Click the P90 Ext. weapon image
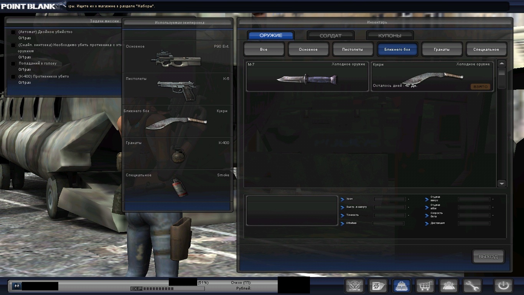Image resolution: width=524 pixels, height=295 pixels. (x=176, y=59)
